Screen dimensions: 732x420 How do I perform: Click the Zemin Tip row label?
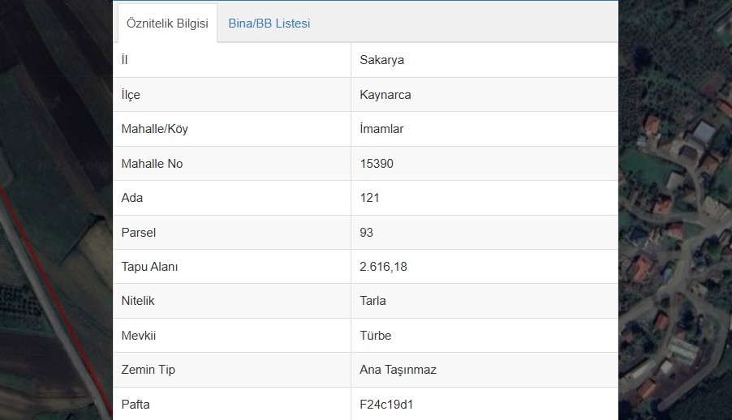click(x=148, y=370)
